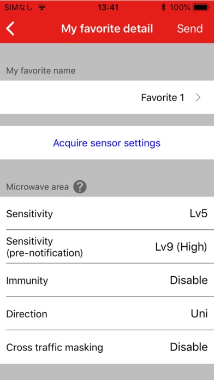Open the Favorite 1 name field
Viewport: 214px width, 380px height.
coord(107,97)
